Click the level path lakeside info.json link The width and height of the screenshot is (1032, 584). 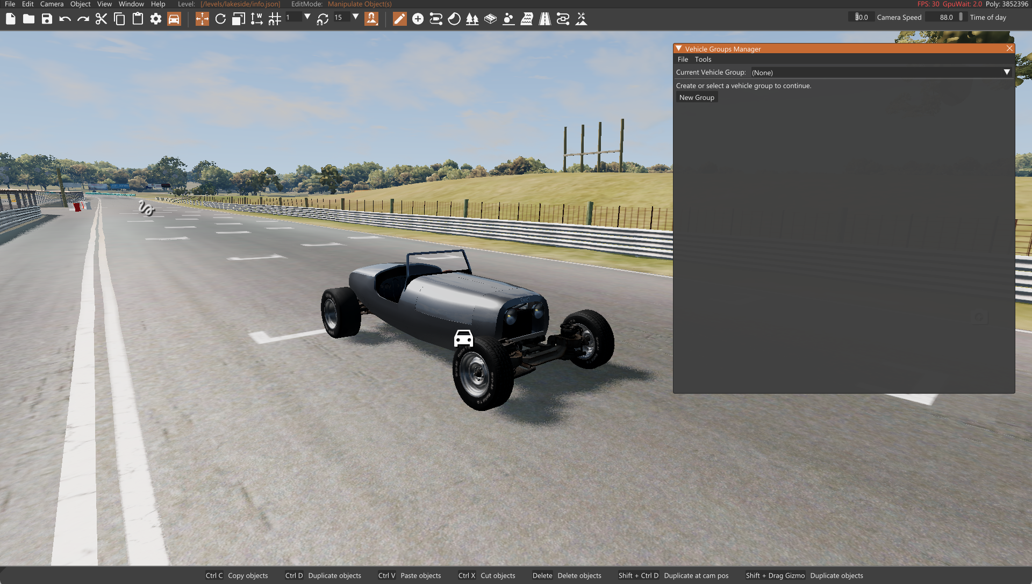tap(240, 4)
